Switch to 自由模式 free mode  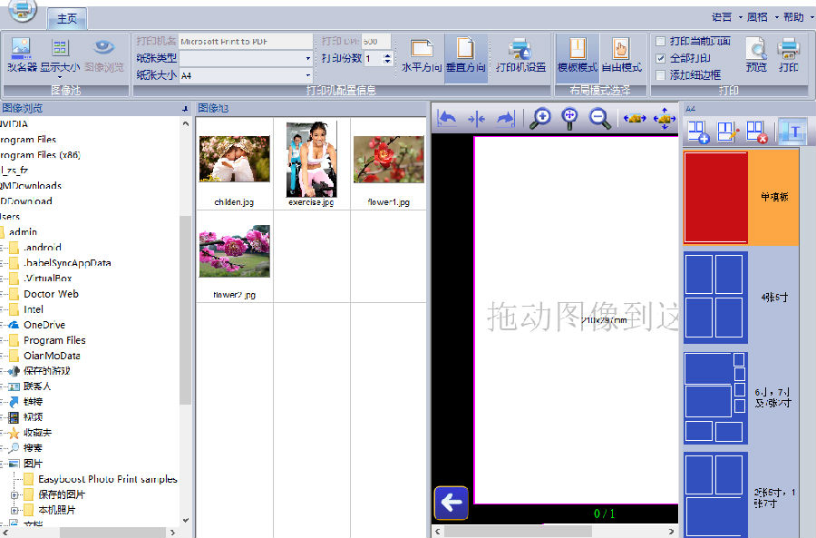(x=621, y=55)
